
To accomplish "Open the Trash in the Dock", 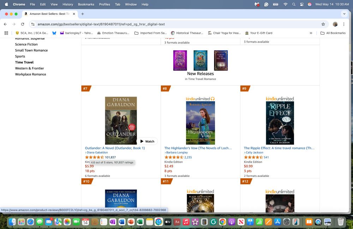I will click(341, 222).
